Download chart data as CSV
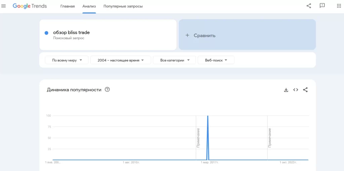This screenshot has height=171, width=344. [286, 90]
